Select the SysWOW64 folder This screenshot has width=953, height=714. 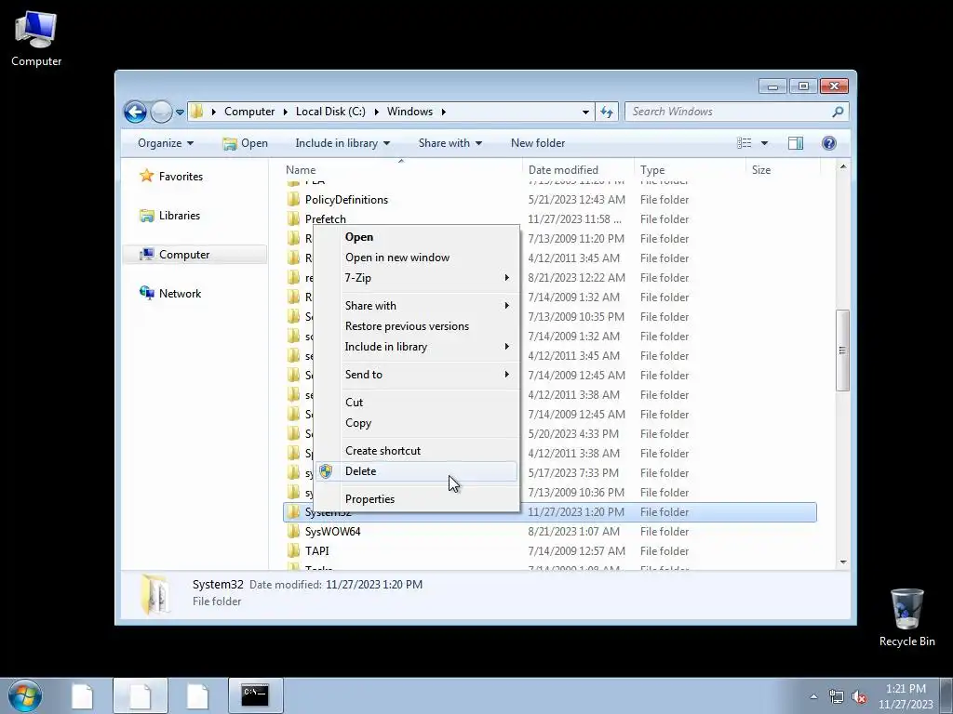[x=332, y=531]
